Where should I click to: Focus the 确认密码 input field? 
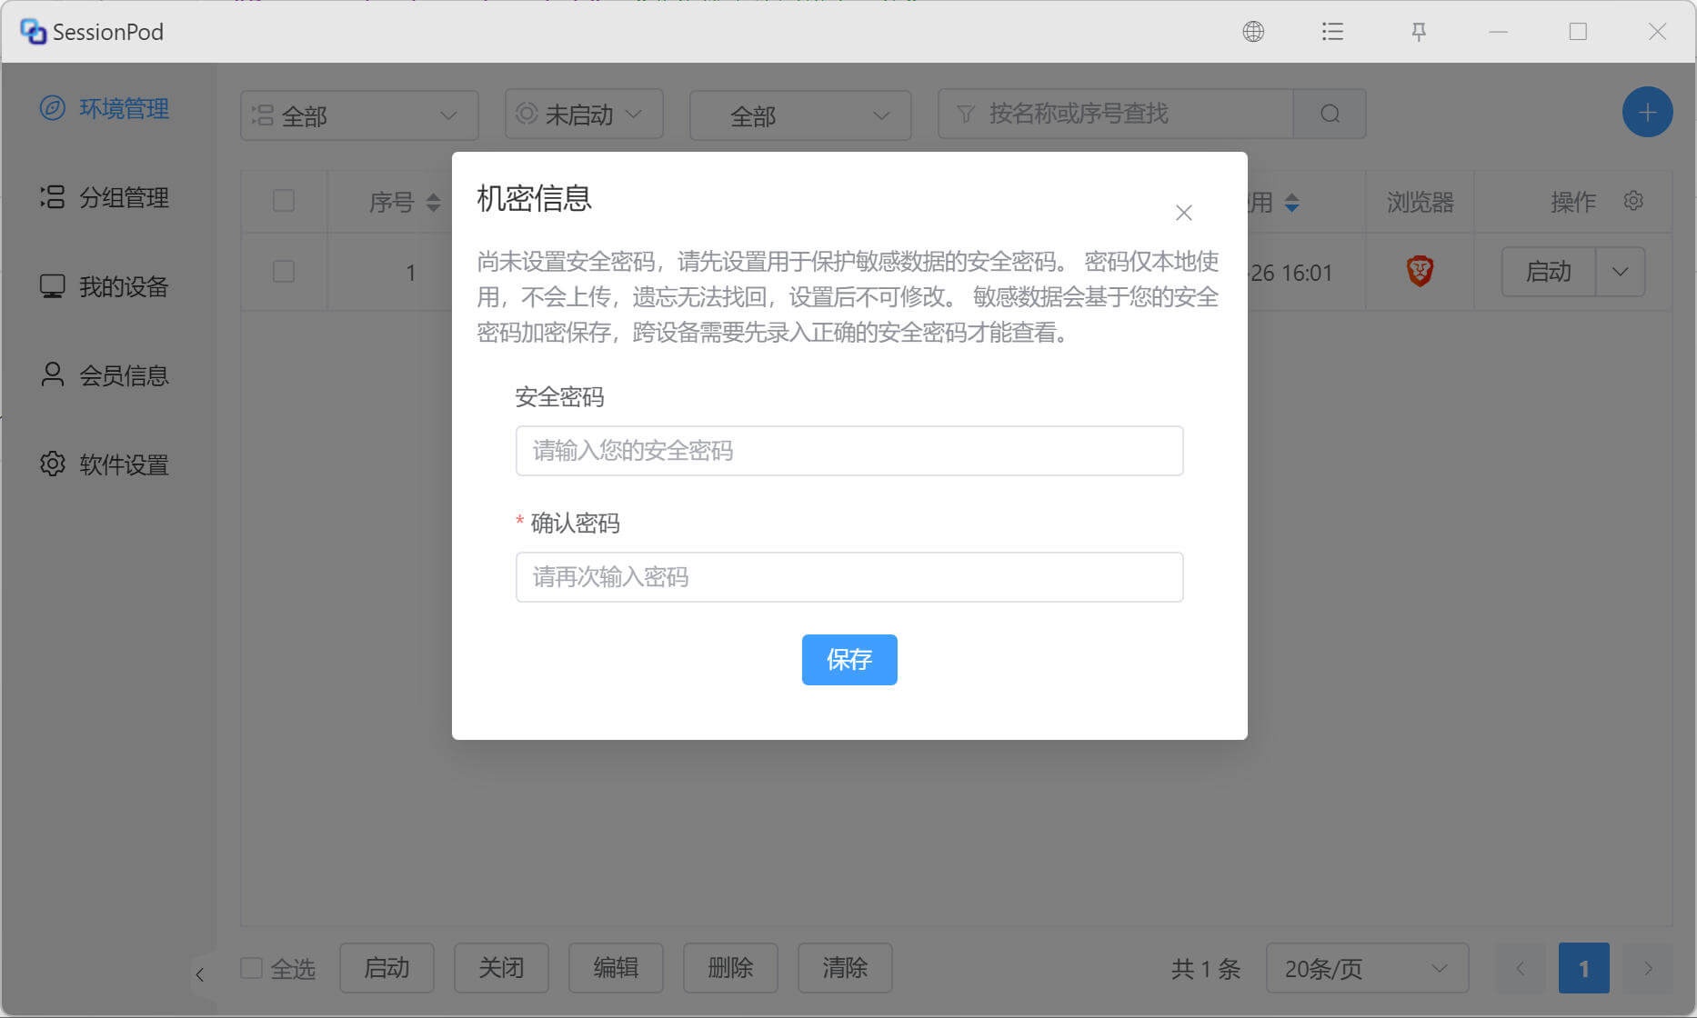point(849,577)
